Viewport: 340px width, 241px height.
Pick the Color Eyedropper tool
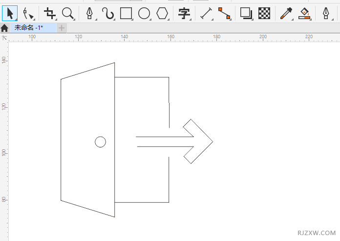click(x=286, y=13)
